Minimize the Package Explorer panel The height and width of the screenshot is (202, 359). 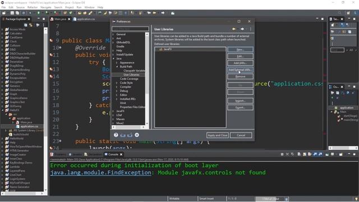click(x=38, y=19)
